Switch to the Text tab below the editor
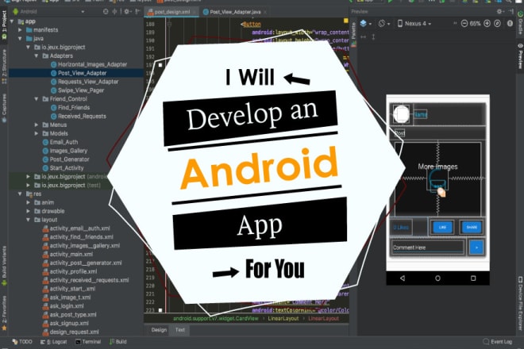Viewport: 524px width, 349px height. pyautogui.click(x=179, y=330)
